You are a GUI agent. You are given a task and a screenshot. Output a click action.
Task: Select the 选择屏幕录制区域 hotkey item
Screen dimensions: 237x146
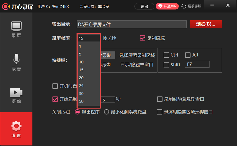[137, 55]
